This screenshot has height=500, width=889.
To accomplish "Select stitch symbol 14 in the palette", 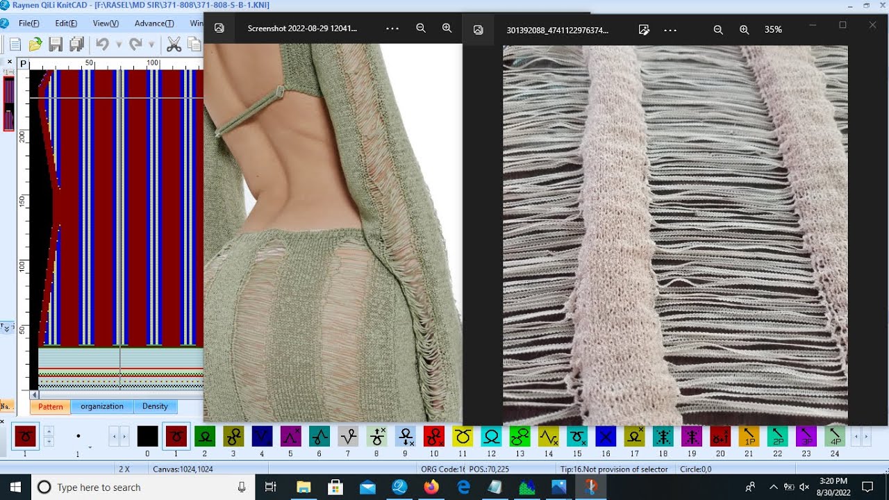I will pyautogui.click(x=549, y=436).
